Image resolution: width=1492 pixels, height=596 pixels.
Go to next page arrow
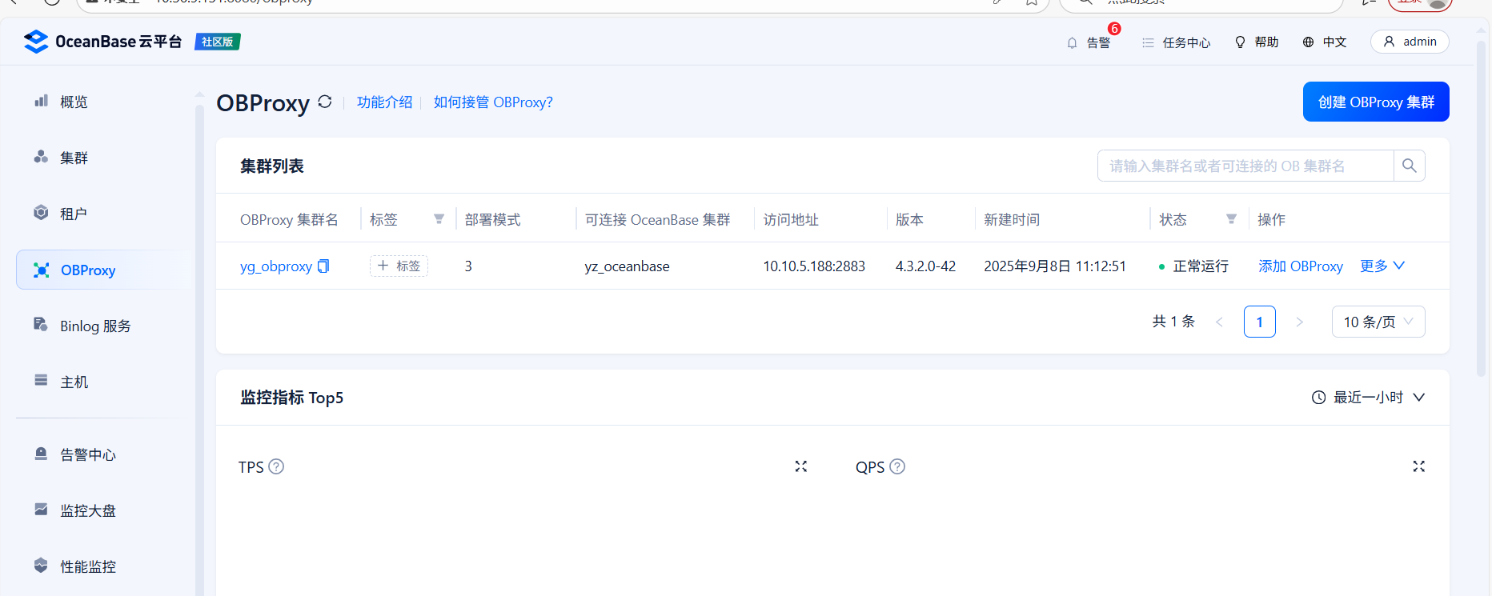tap(1300, 322)
